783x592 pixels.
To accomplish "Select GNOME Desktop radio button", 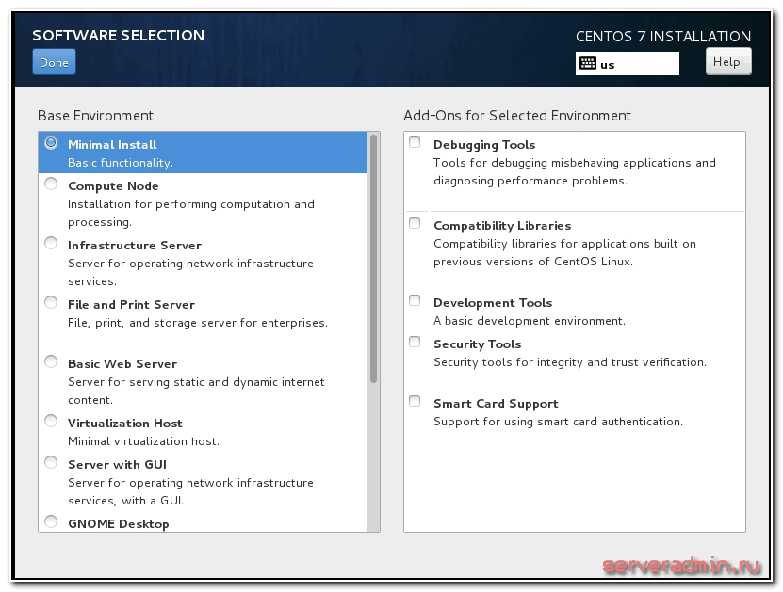I will coord(51,522).
